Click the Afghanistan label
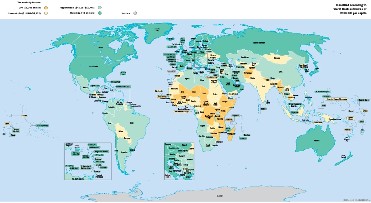The height and width of the screenshot is (203, 371). [248, 73]
